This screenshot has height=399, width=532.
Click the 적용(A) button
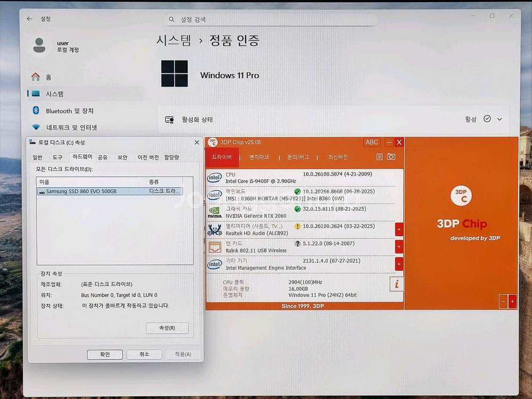point(183,354)
